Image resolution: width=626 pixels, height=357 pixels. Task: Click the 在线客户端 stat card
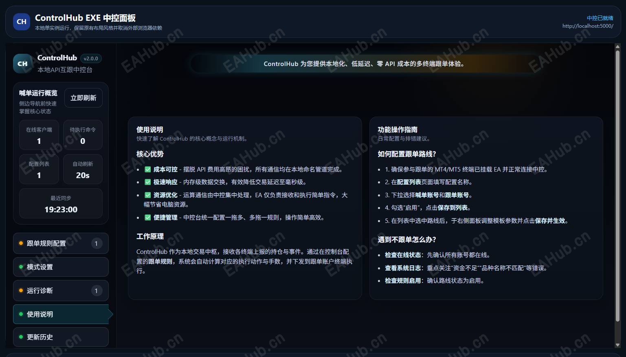coord(39,135)
